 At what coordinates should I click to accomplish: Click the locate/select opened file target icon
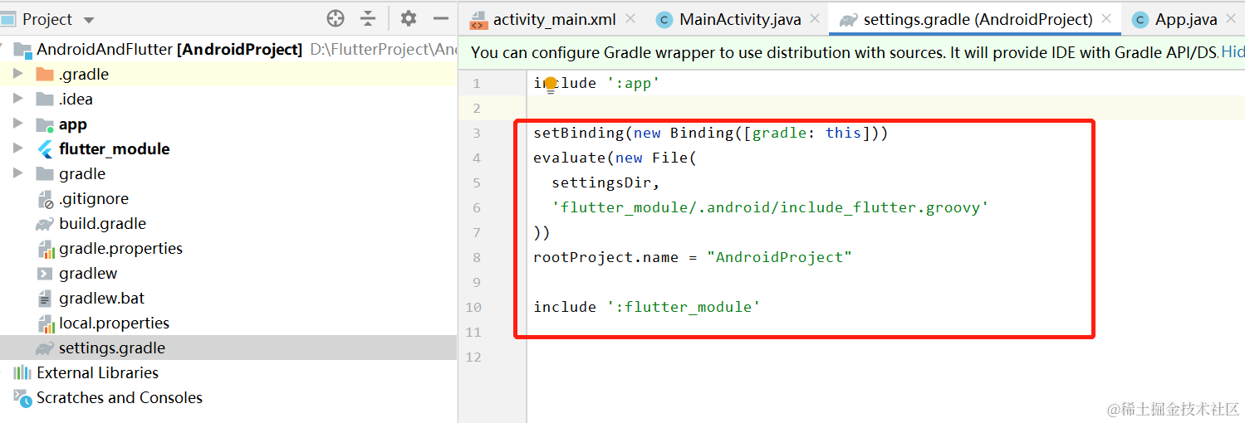coord(336,18)
